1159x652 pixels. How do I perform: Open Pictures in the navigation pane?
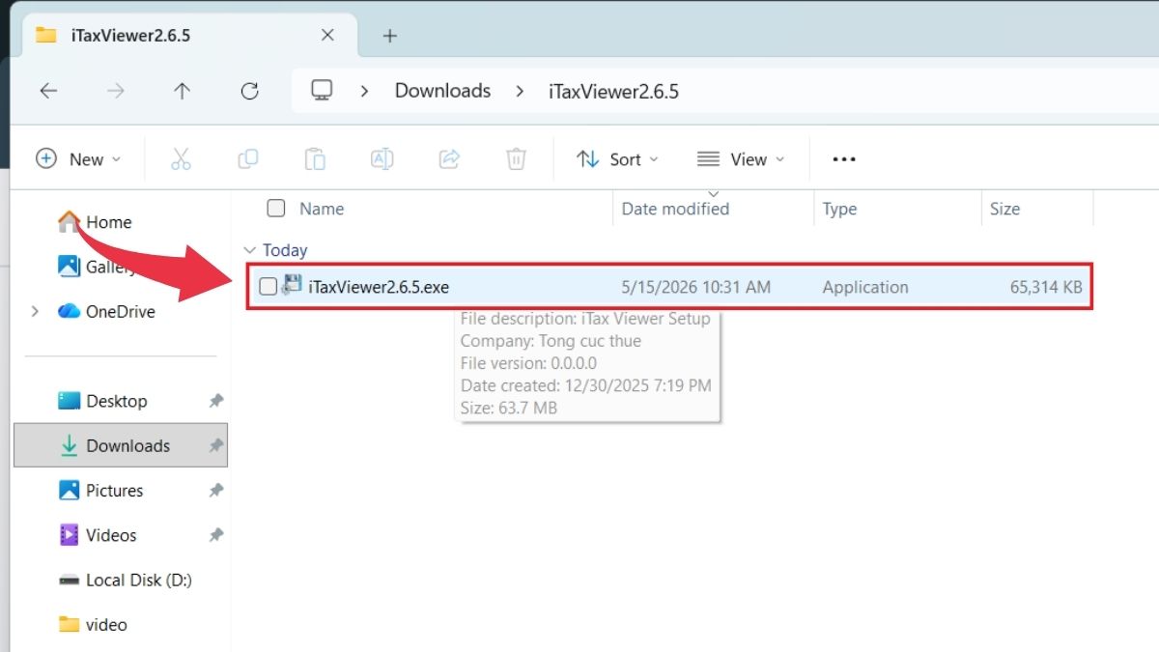pos(101,491)
